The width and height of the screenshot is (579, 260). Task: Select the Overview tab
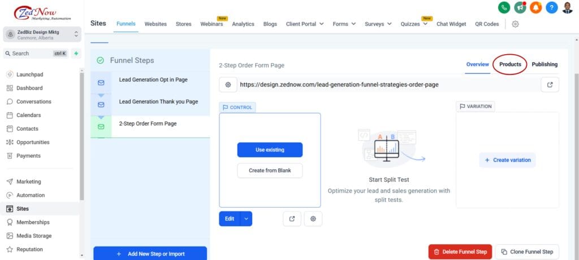[x=477, y=64]
